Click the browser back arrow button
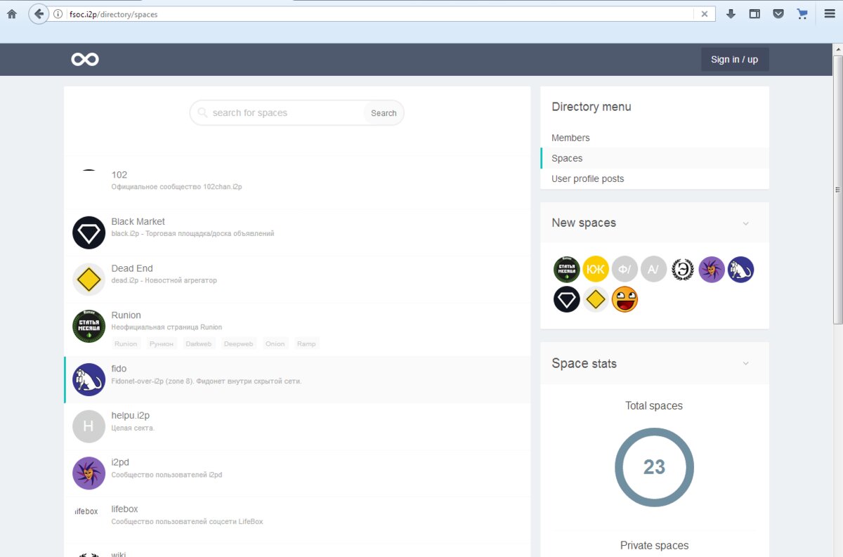The image size is (843, 557). pyautogui.click(x=39, y=14)
